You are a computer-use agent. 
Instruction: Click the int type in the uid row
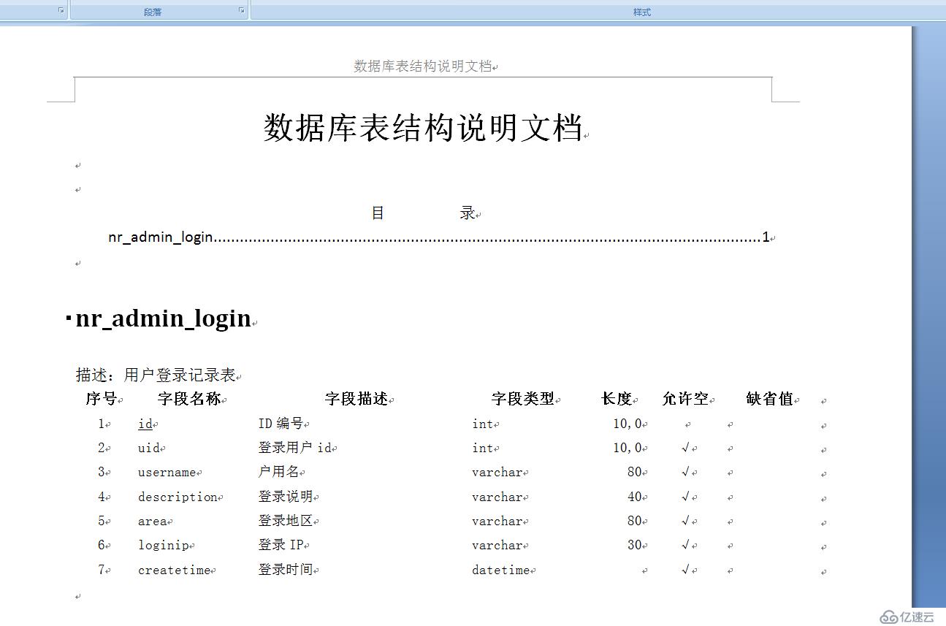483,448
